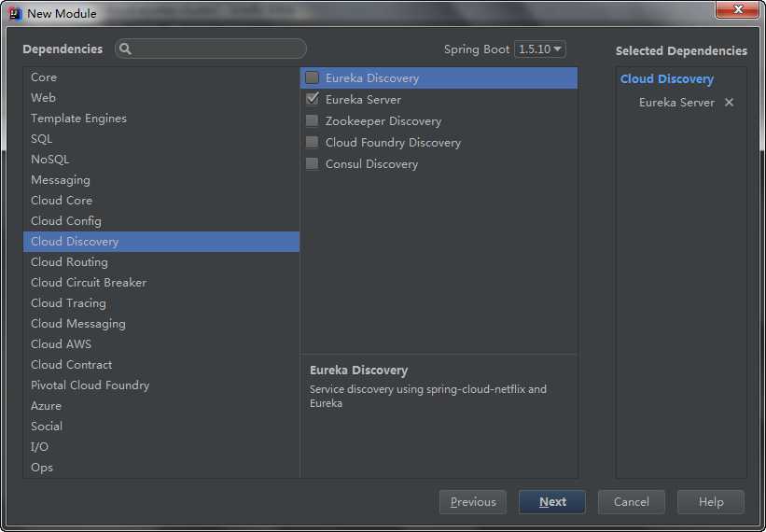This screenshot has height=532, width=766.
Task: Open the Cloud Core category
Action: click(161, 201)
